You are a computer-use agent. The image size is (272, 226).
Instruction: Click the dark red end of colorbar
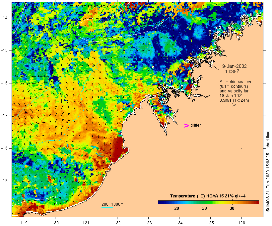(x=256, y=202)
